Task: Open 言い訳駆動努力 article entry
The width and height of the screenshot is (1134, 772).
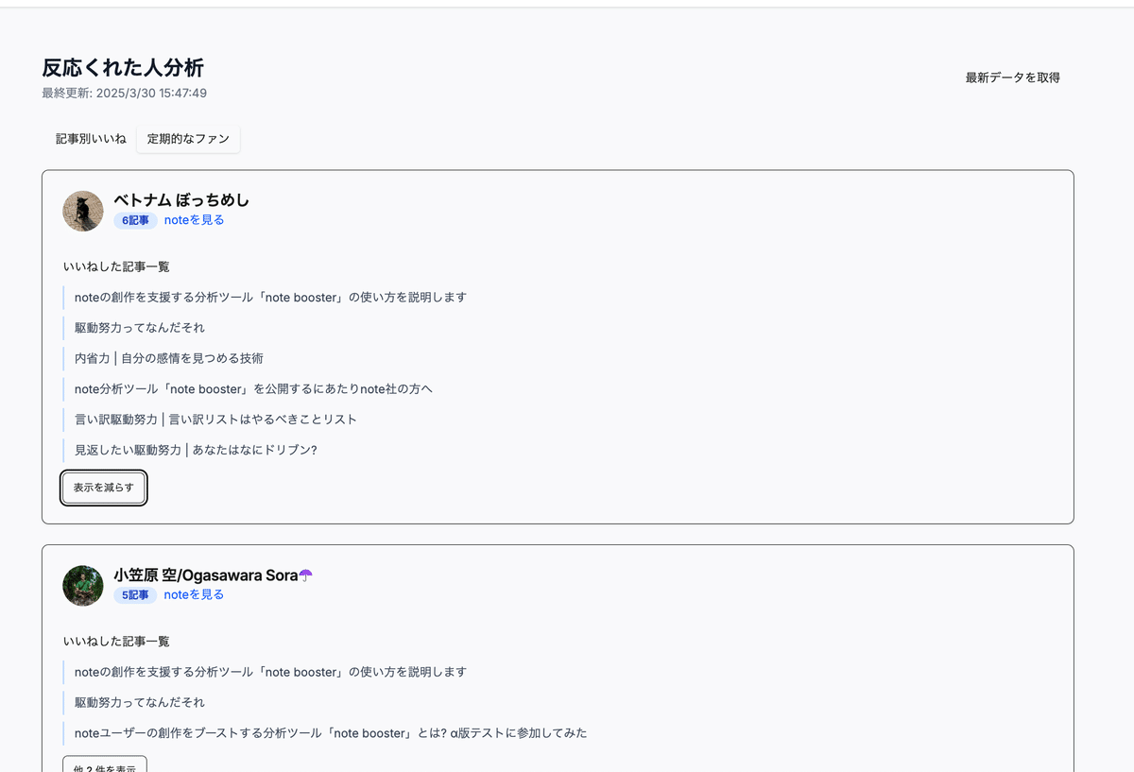Action: point(215,419)
